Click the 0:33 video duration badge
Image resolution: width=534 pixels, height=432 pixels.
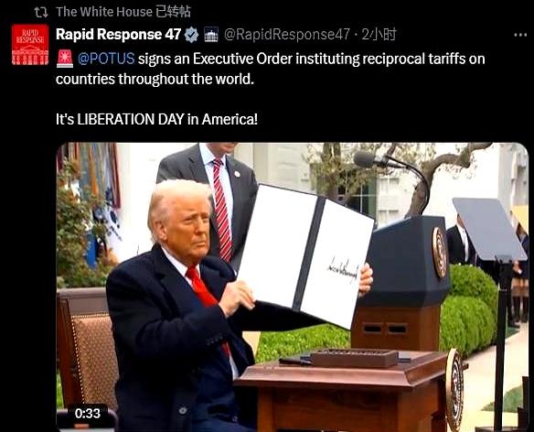click(x=88, y=414)
